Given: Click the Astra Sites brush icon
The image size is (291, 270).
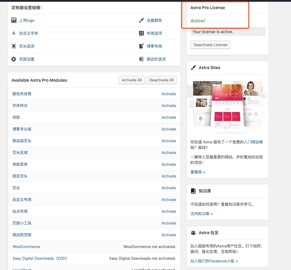Looking at the screenshot, I should coord(193,67).
